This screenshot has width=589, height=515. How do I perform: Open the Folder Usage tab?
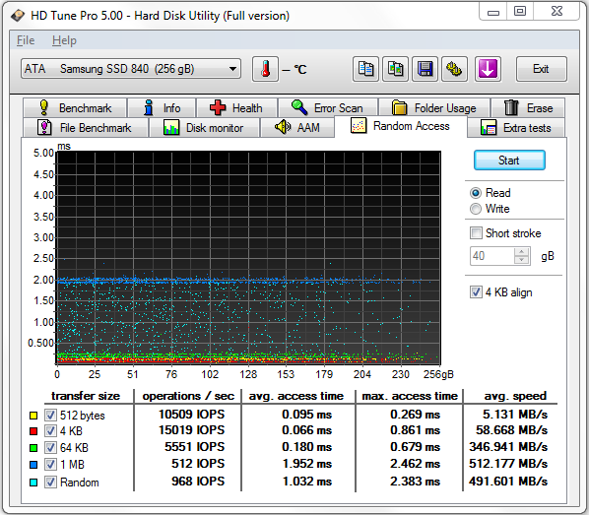click(x=433, y=108)
